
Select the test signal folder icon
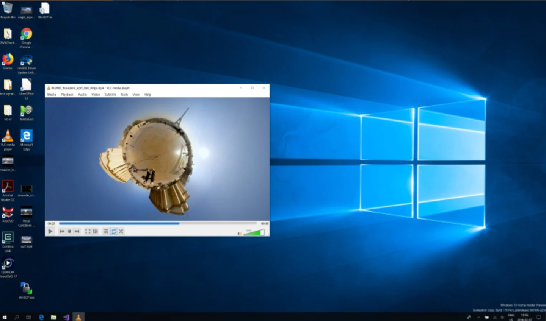coord(8,87)
